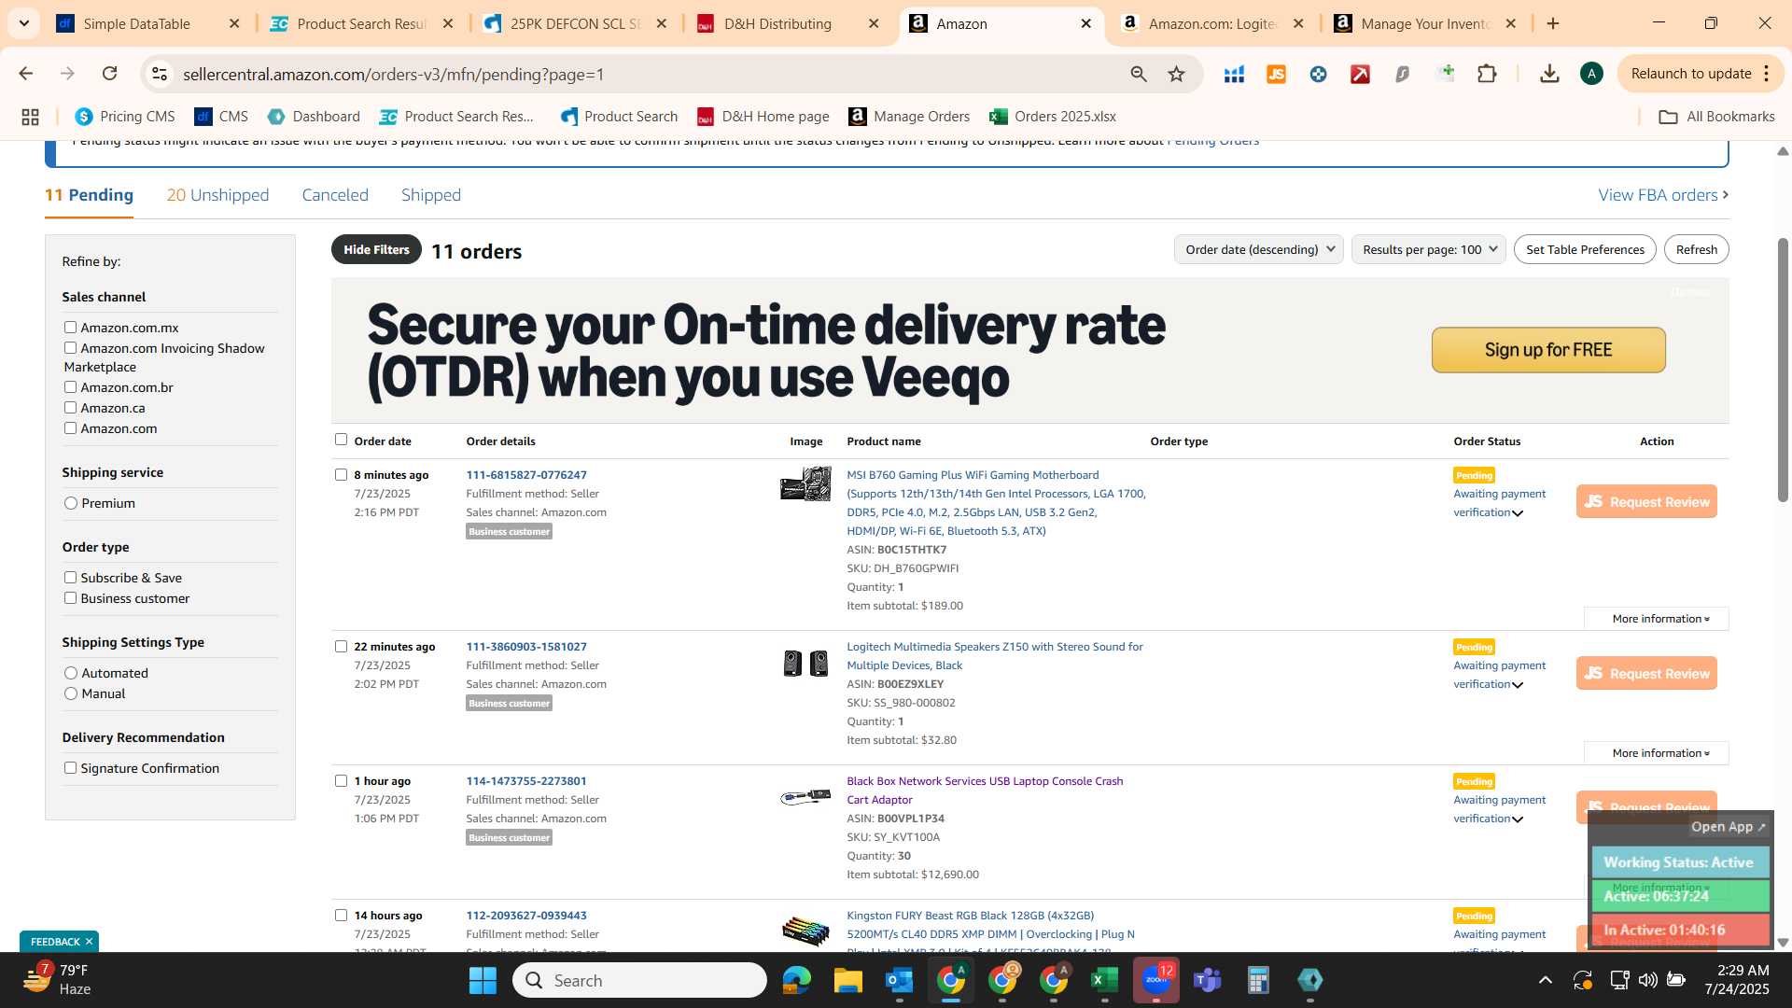The height and width of the screenshot is (1008, 1792).
Task: Click Request Review for MSI motherboard order
Action: pos(1646,501)
